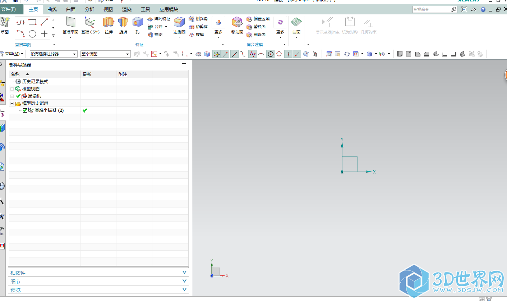Sort by the 名称 column header
Viewport: 507px width, 301px height.
(x=44, y=74)
